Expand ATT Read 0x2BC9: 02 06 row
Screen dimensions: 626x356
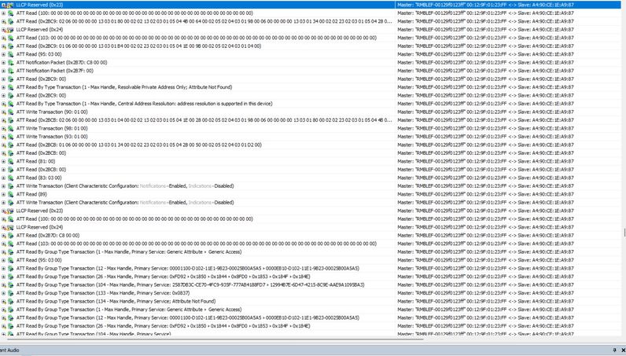(x=3, y=21)
